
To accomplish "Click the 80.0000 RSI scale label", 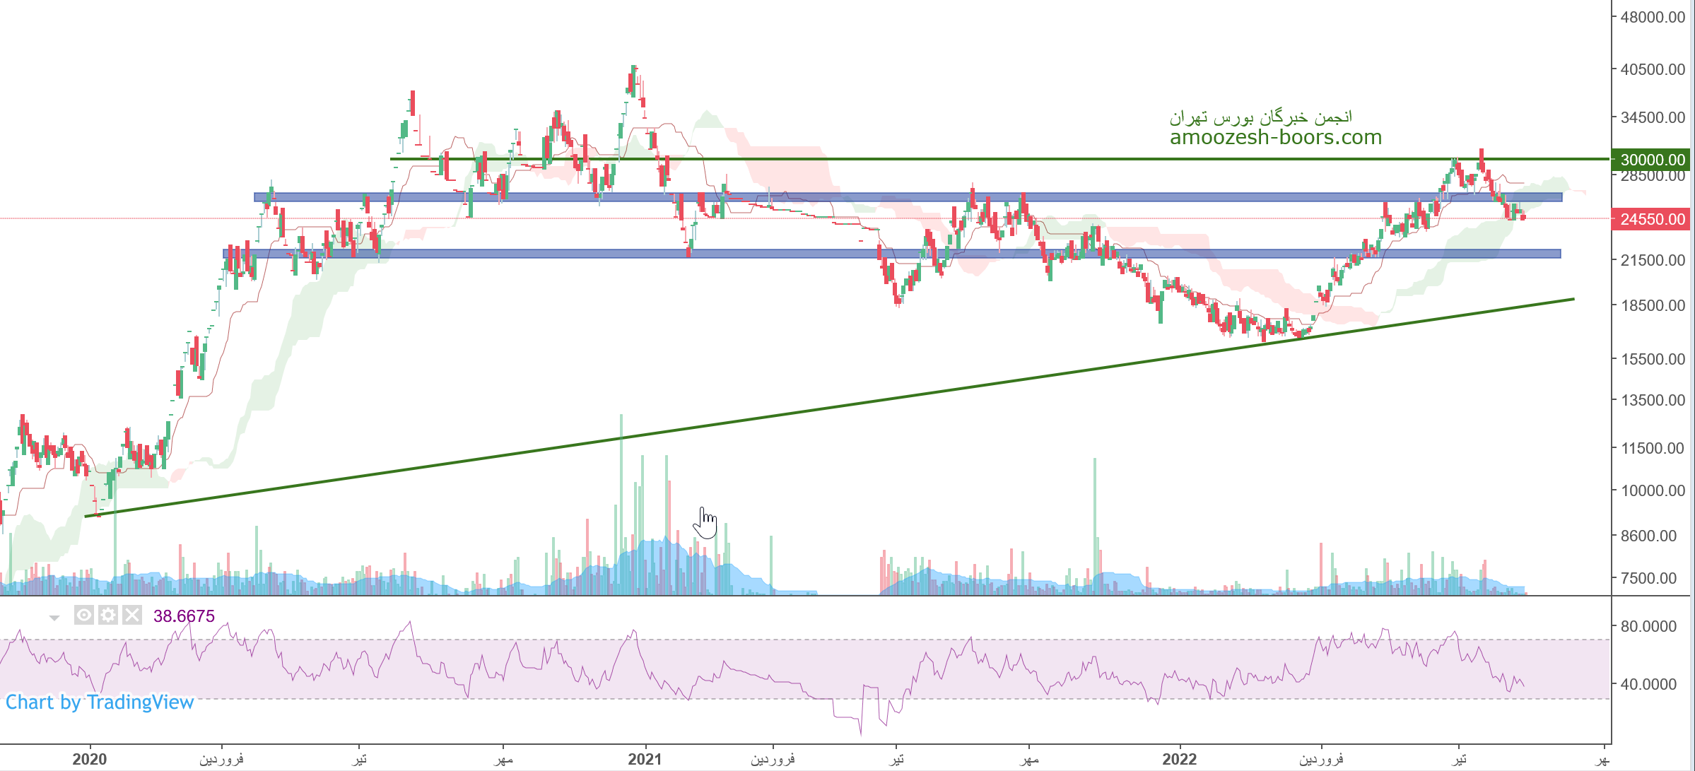I will 1648,626.
